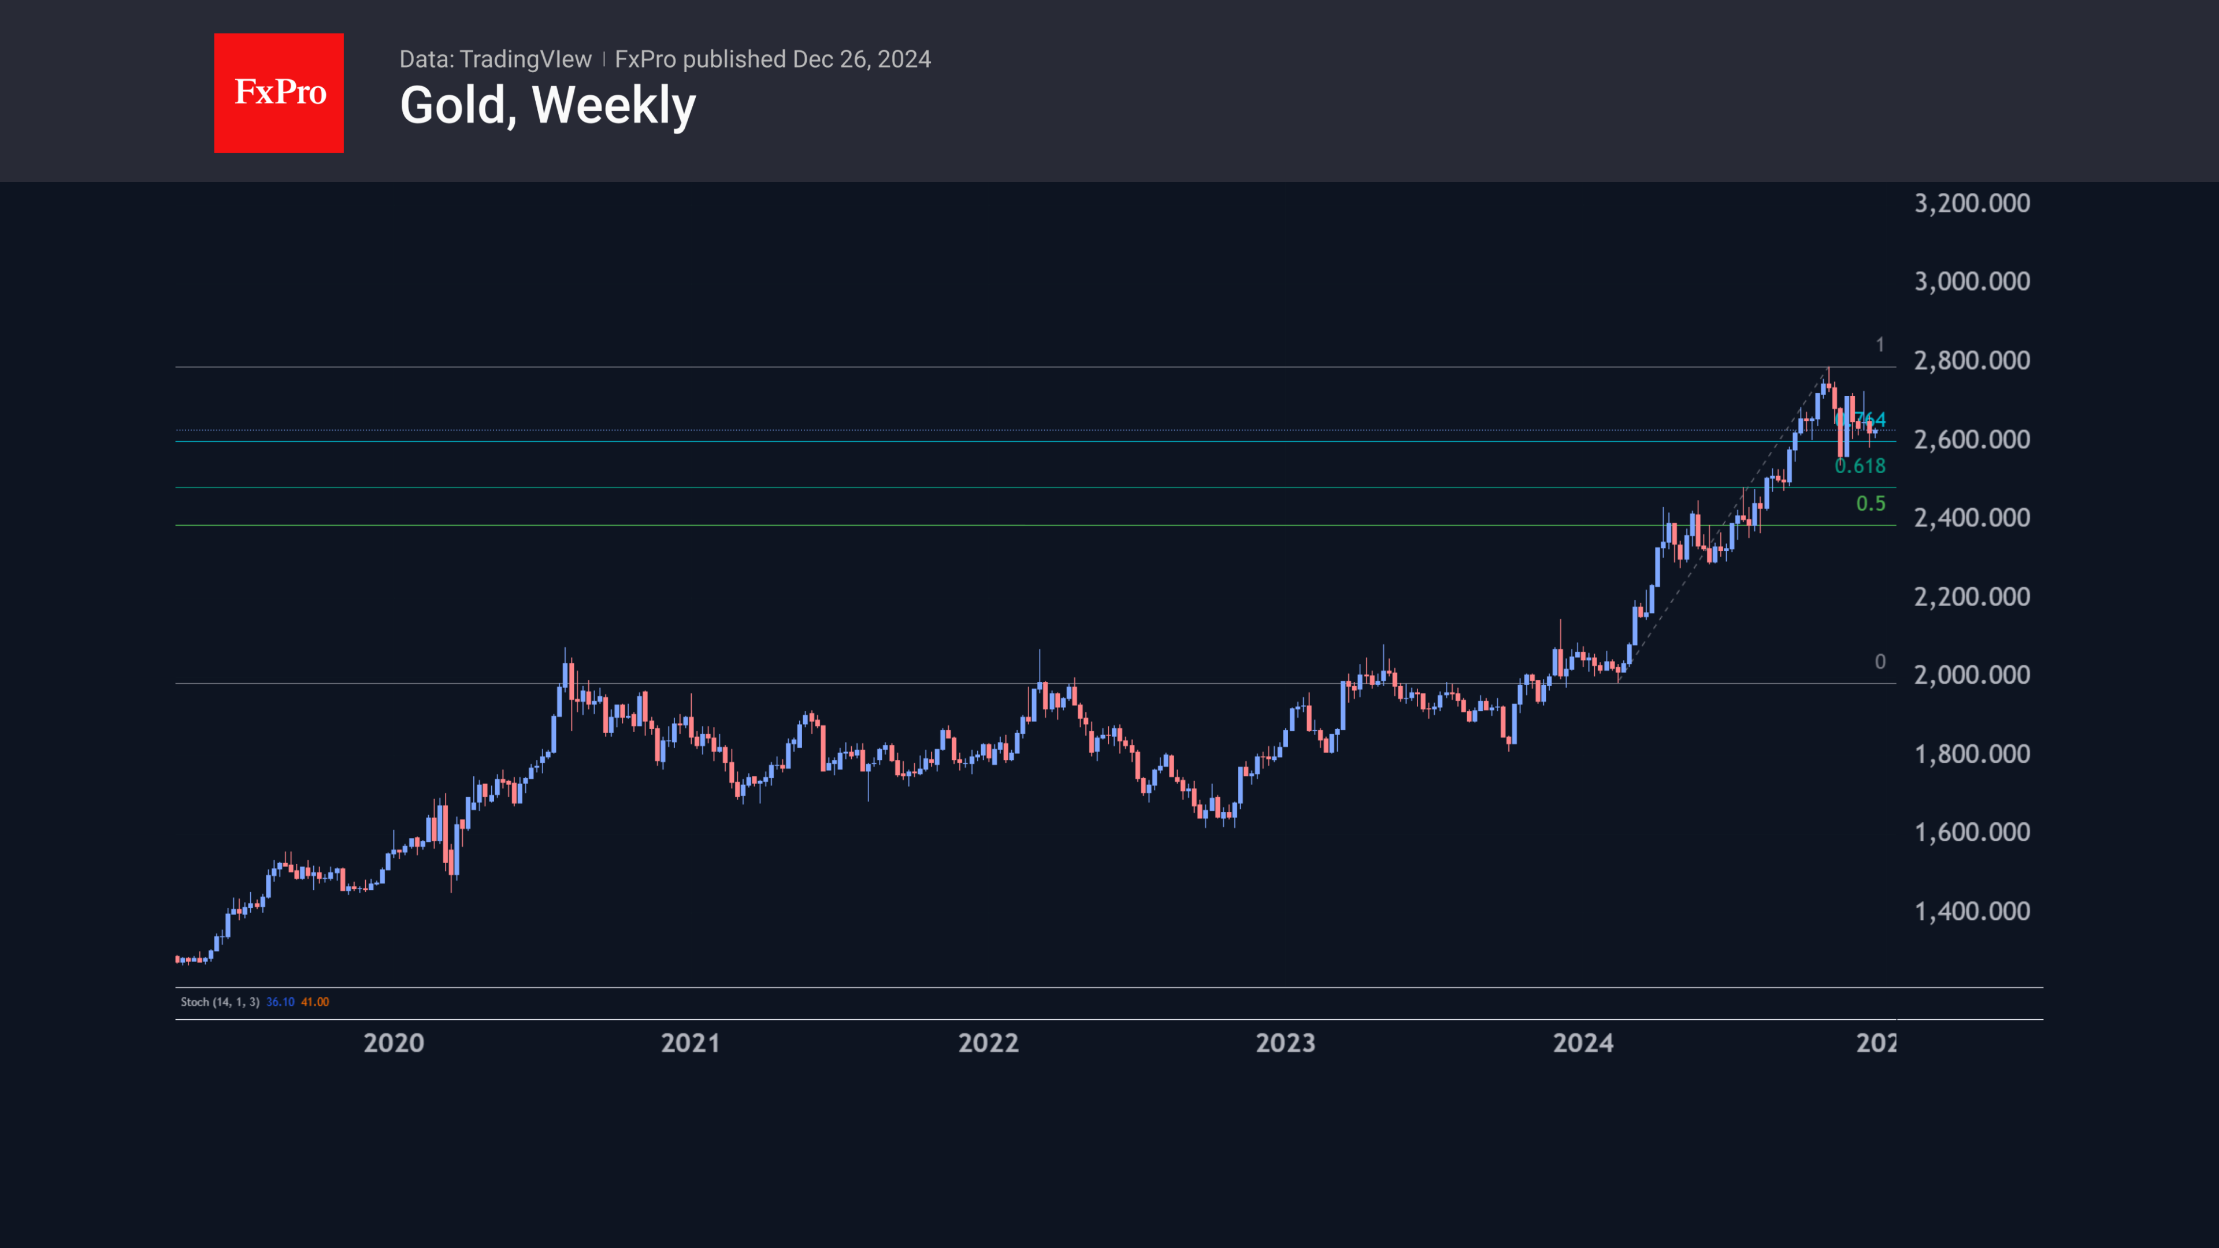Click the Stoch (14, 1, 3) indicator label

pyautogui.click(x=220, y=1002)
